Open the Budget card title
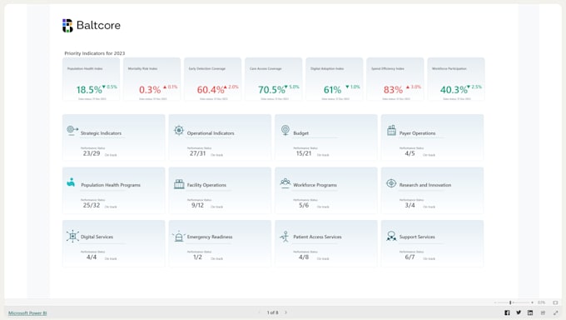 click(x=300, y=133)
